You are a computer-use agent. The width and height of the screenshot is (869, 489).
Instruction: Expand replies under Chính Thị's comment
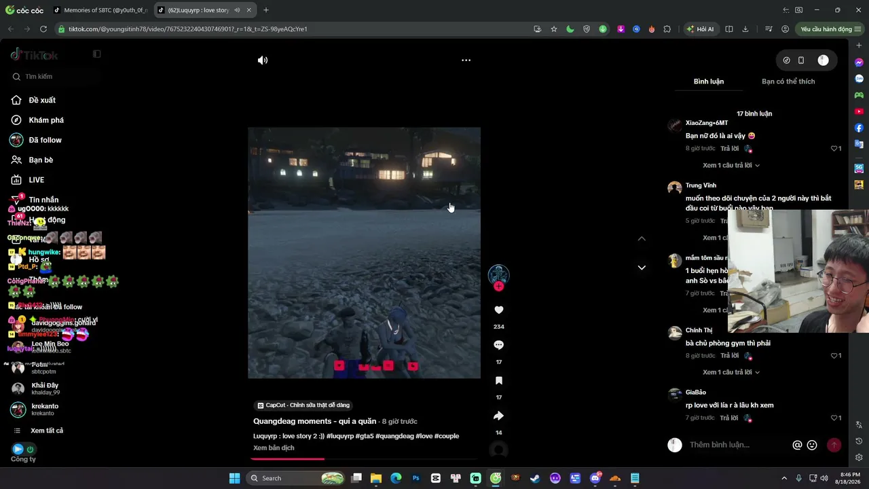[x=731, y=373]
